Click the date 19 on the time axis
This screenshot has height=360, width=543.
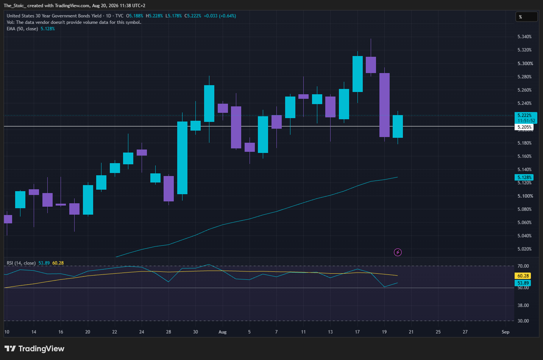pos(384,332)
